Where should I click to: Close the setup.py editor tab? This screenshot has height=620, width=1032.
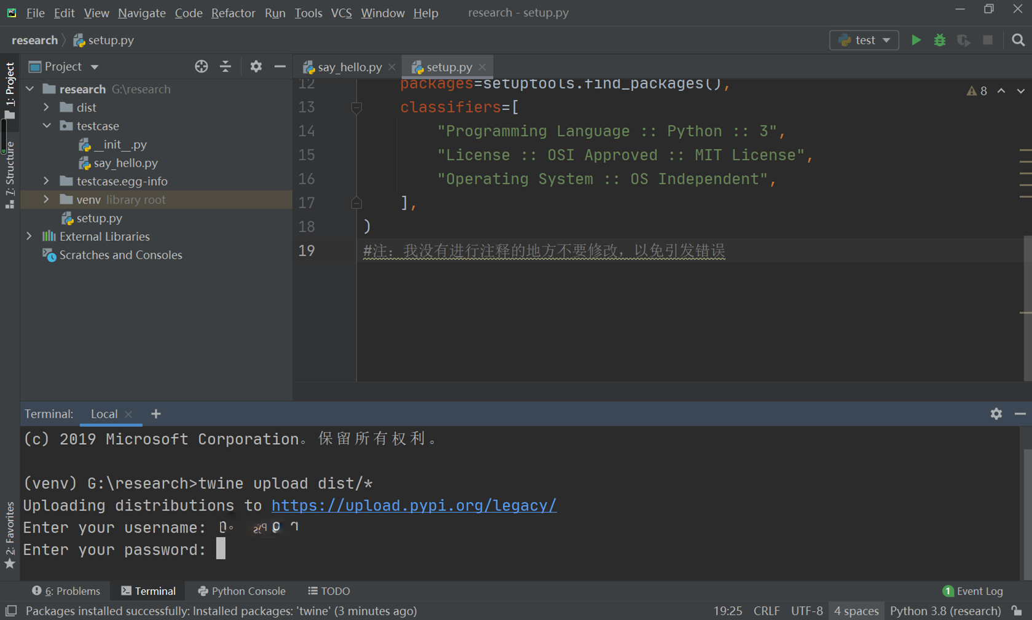pos(482,67)
